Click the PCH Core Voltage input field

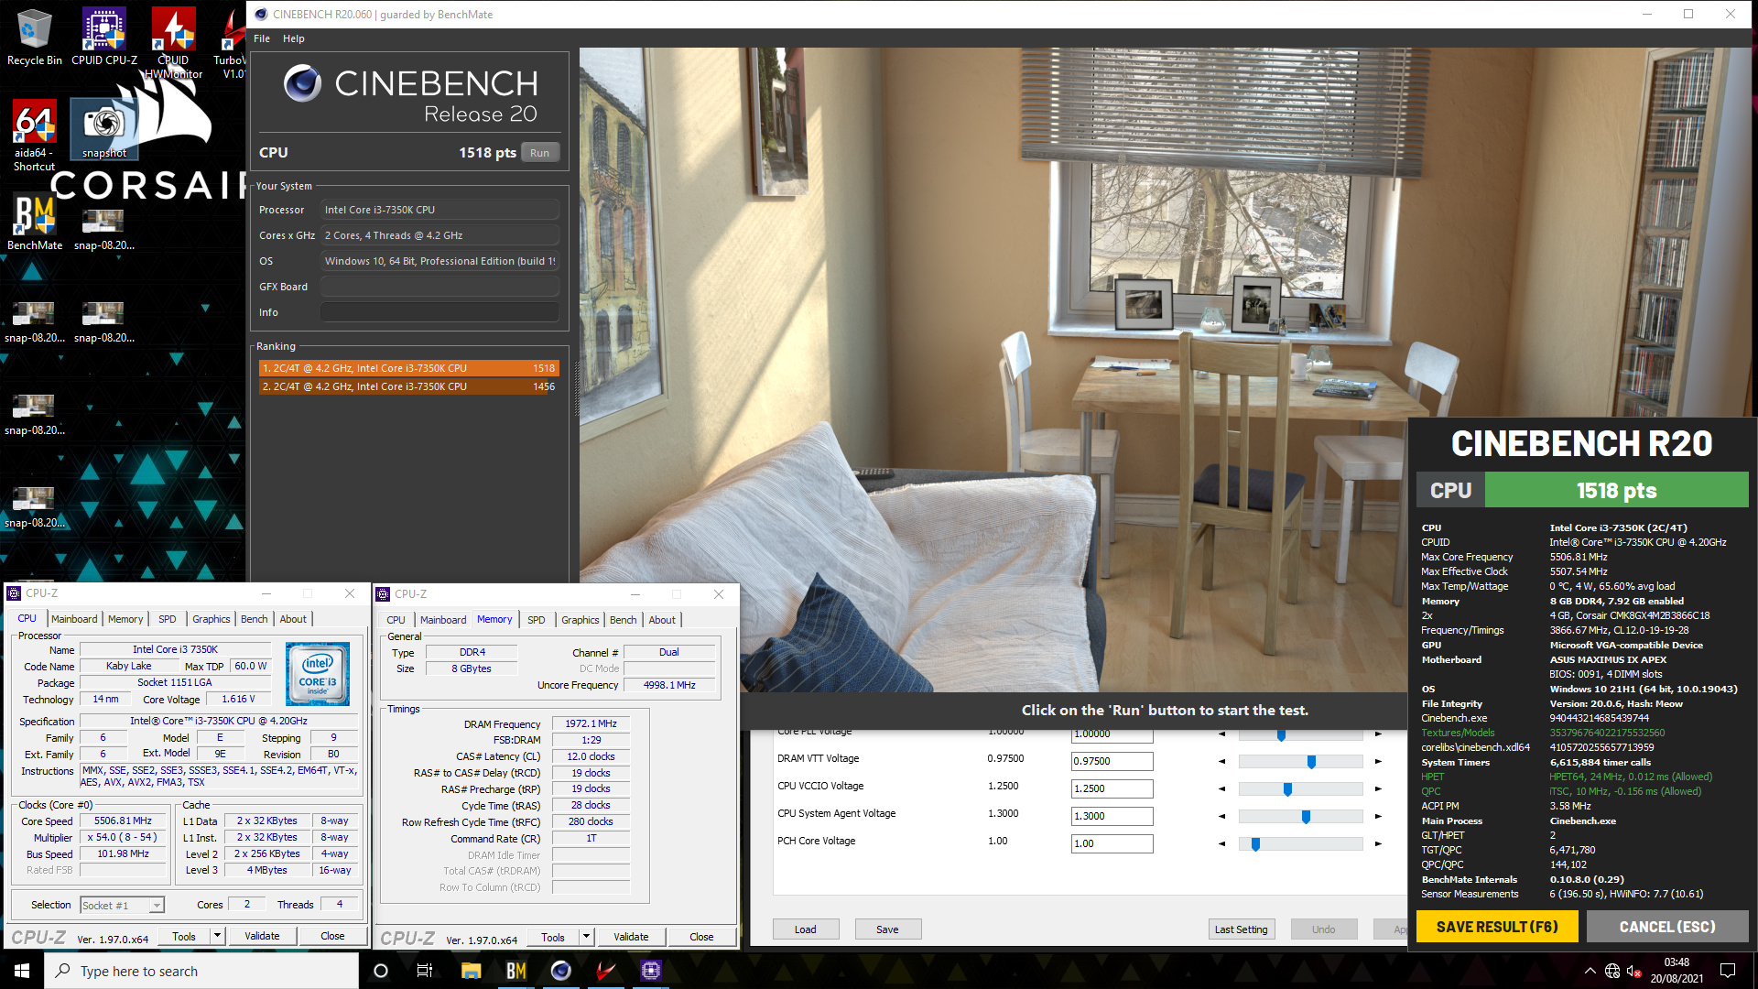pyautogui.click(x=1112, y=843)
